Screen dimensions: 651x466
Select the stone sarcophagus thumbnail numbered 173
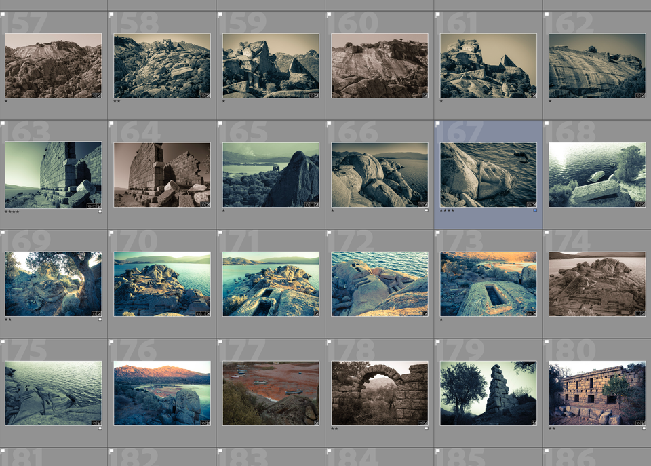(488, 284)
